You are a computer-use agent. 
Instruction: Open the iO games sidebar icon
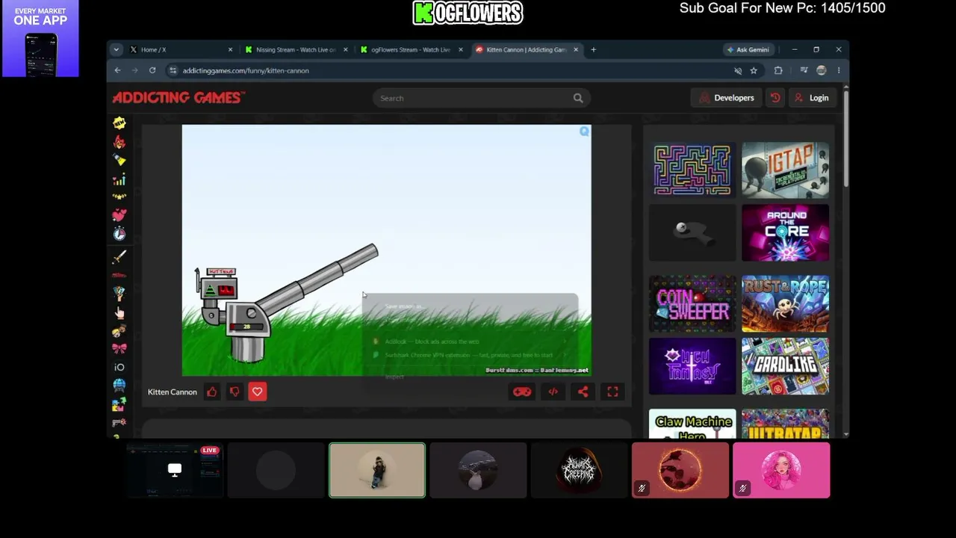(119, 367)
